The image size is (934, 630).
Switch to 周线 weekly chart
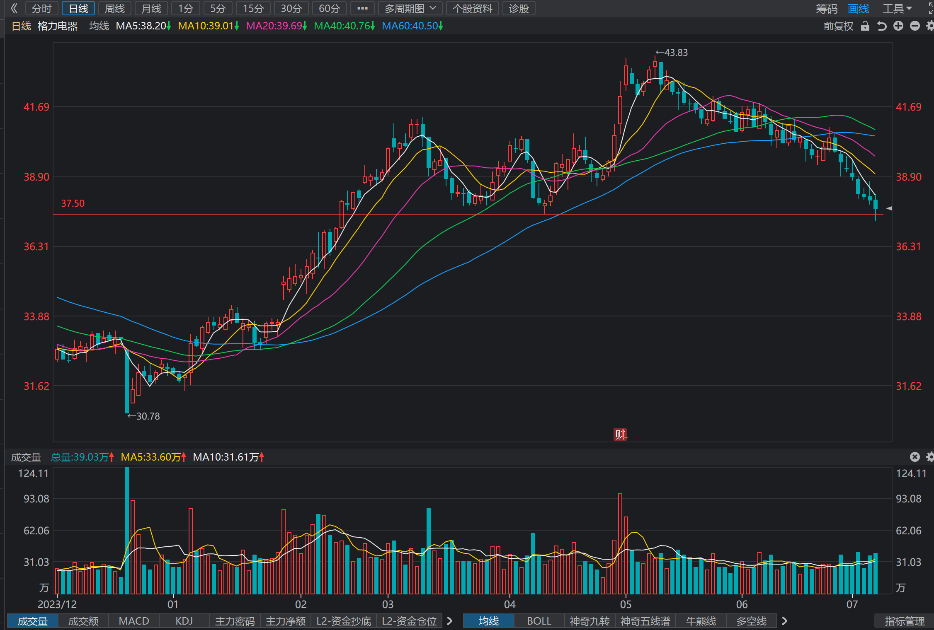[115, 8]
